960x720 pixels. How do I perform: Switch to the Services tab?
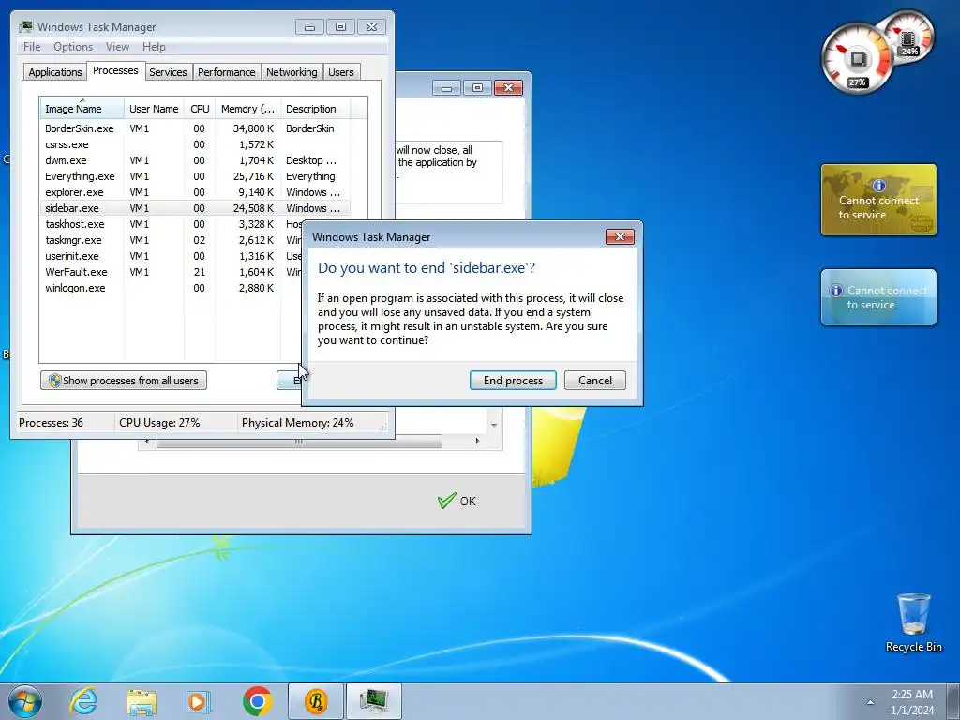click(168, 72)
